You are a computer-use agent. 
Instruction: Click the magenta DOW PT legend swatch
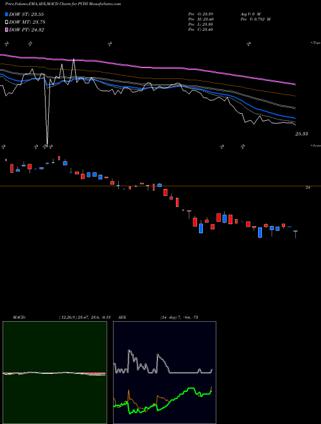pos(6,30)
